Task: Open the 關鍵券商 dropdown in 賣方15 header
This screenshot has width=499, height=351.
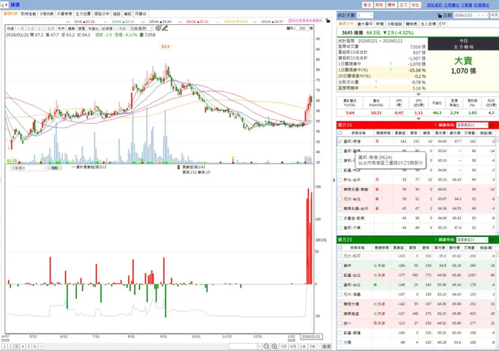Action: pos(471,240)
